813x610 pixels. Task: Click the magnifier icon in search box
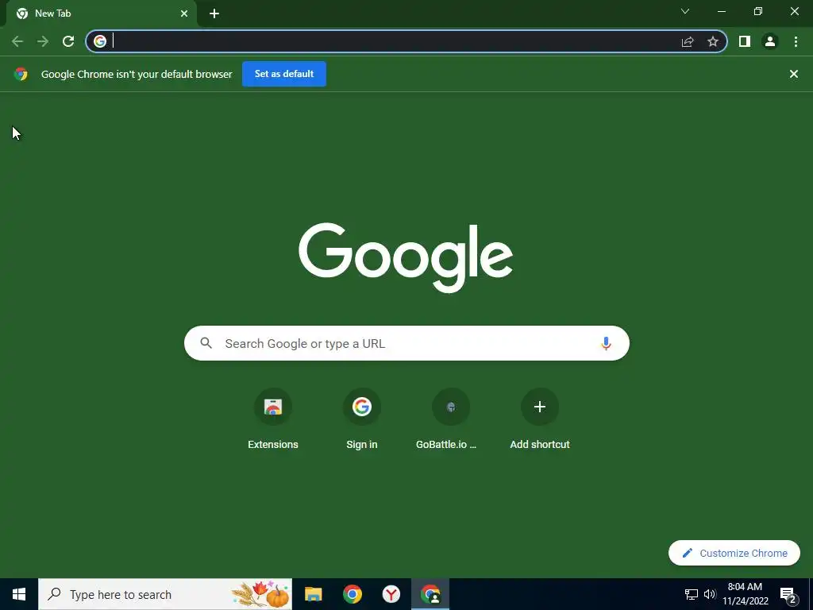(206, 343)
